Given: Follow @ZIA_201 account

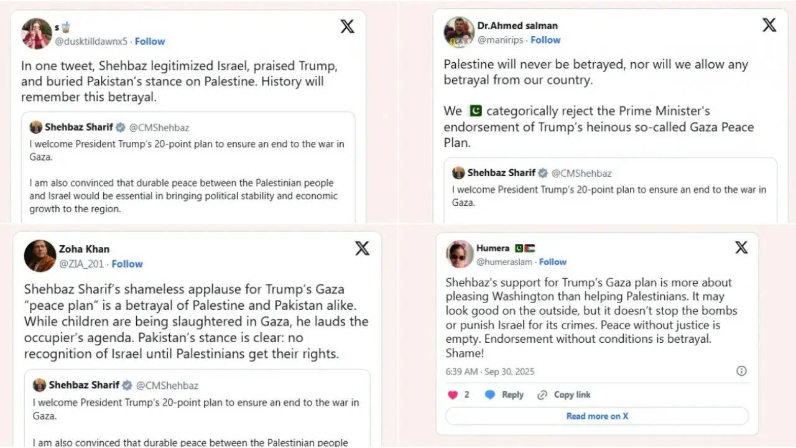Looking at the screenshot, I should click(127, 264).
